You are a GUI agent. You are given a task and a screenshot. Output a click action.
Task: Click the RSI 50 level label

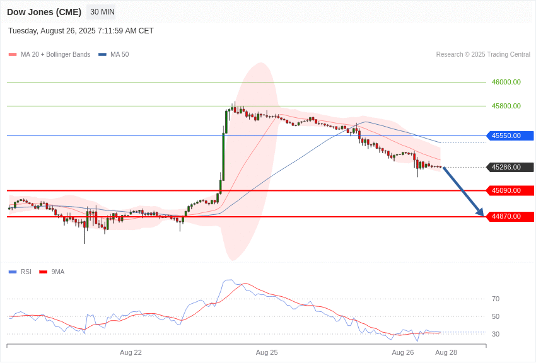(x=496, y=316)
